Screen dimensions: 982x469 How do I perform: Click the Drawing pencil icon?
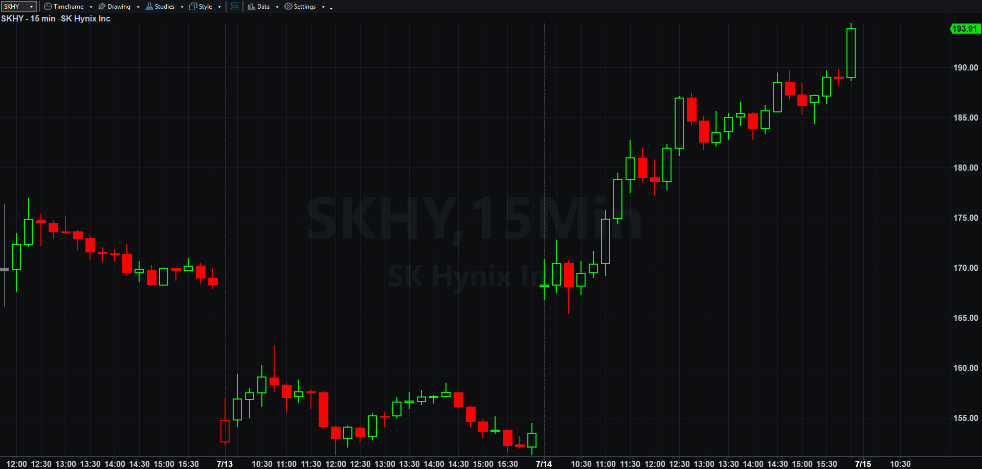(102, 7)
